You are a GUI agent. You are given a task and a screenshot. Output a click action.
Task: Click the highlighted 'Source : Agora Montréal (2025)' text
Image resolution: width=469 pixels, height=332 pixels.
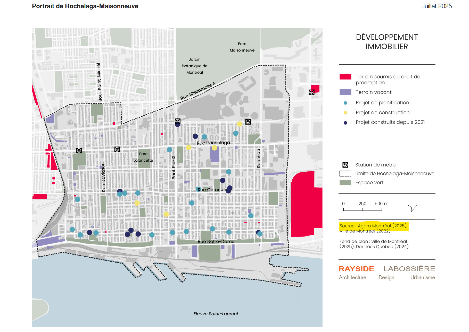coord(373,226)
